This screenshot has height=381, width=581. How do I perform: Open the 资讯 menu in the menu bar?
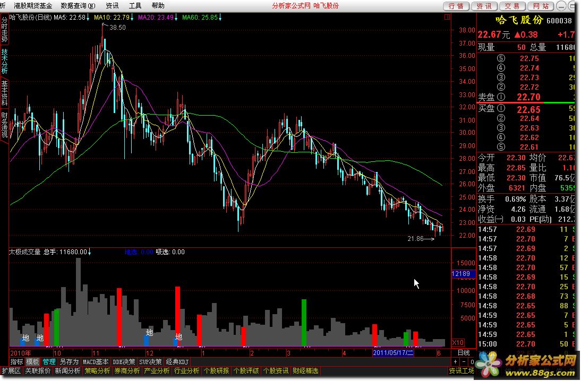click(112, 5)
